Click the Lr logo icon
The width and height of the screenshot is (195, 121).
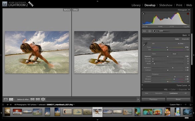click(5, 4)
